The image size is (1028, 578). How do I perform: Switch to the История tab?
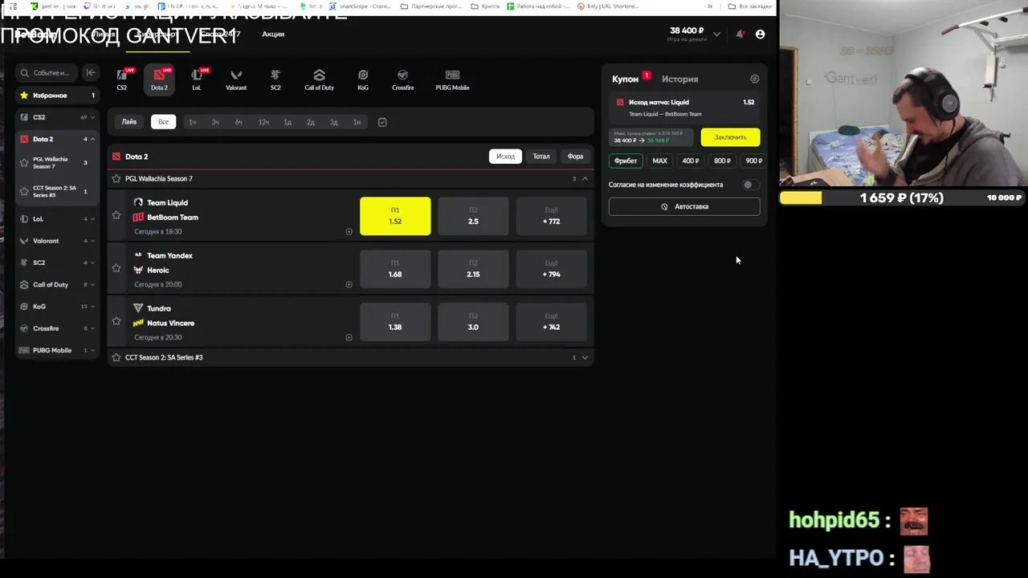point(679,79)
